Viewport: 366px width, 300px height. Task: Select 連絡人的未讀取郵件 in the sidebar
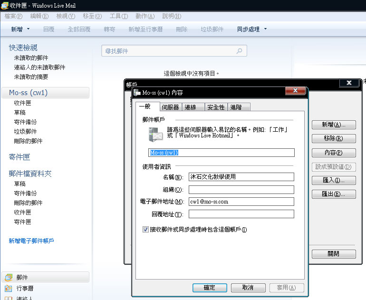click(39, 68)
